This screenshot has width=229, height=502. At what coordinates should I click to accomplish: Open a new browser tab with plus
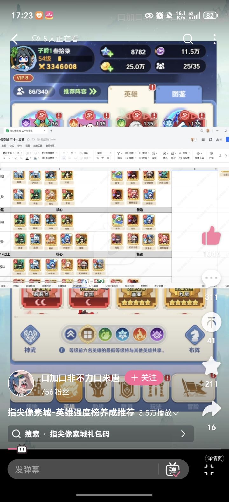point(51,131)
